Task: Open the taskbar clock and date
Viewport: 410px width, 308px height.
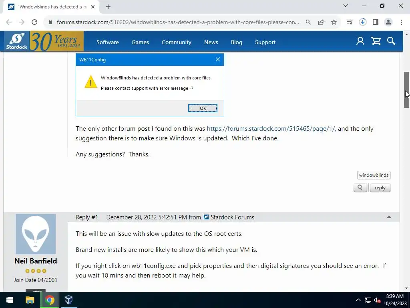Action: pos(395,300)
